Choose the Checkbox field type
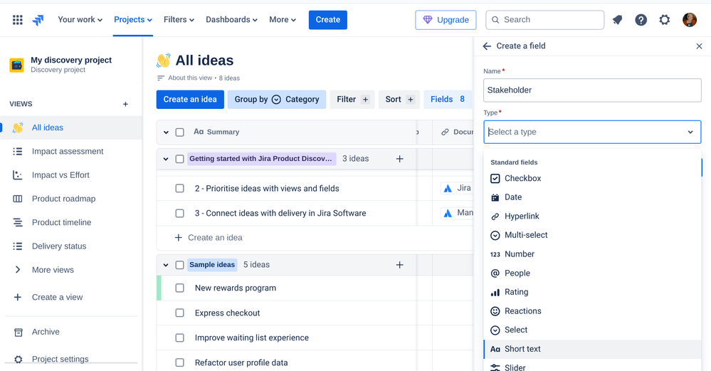The image size is (711, 371). pos(592,179)
